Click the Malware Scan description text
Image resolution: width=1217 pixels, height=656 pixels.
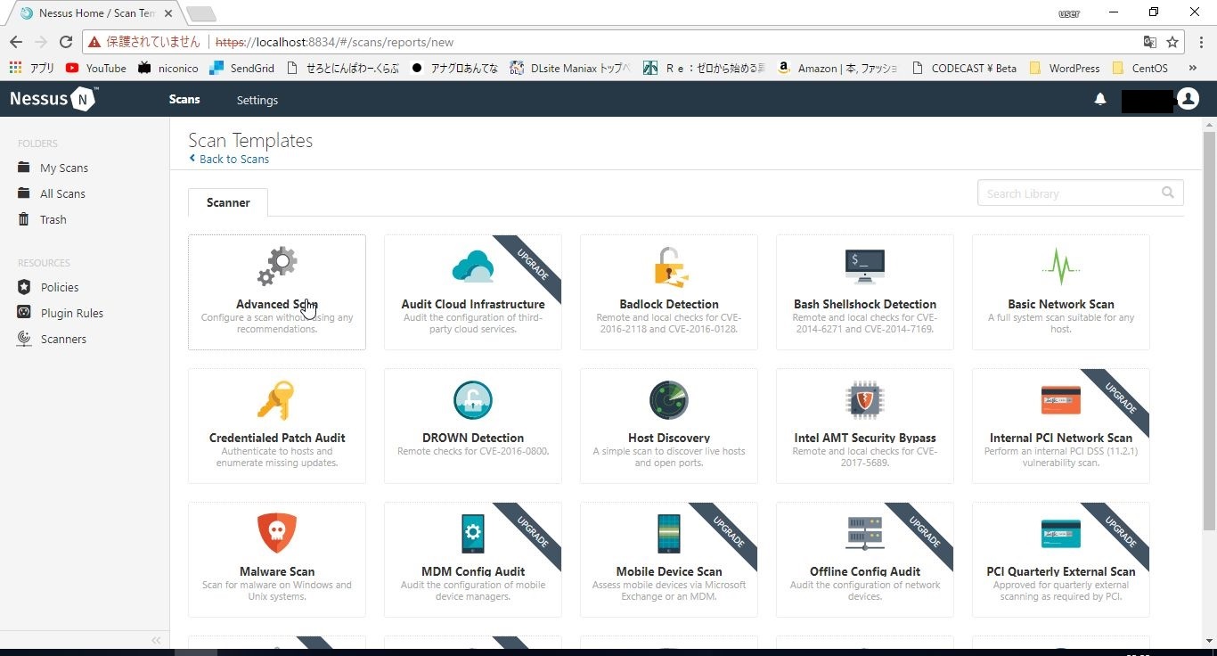pos(277,591)
